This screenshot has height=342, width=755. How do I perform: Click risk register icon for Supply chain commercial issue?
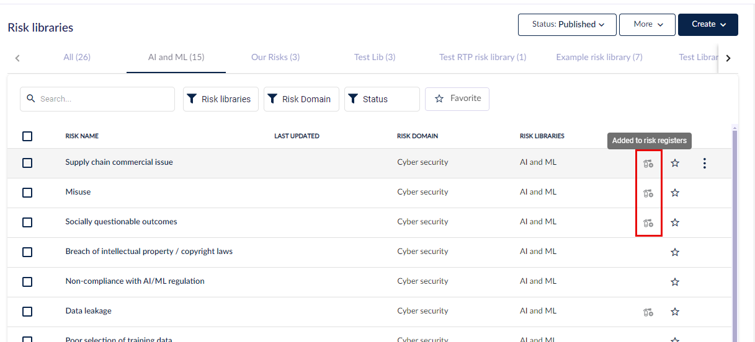coord(648,164)
